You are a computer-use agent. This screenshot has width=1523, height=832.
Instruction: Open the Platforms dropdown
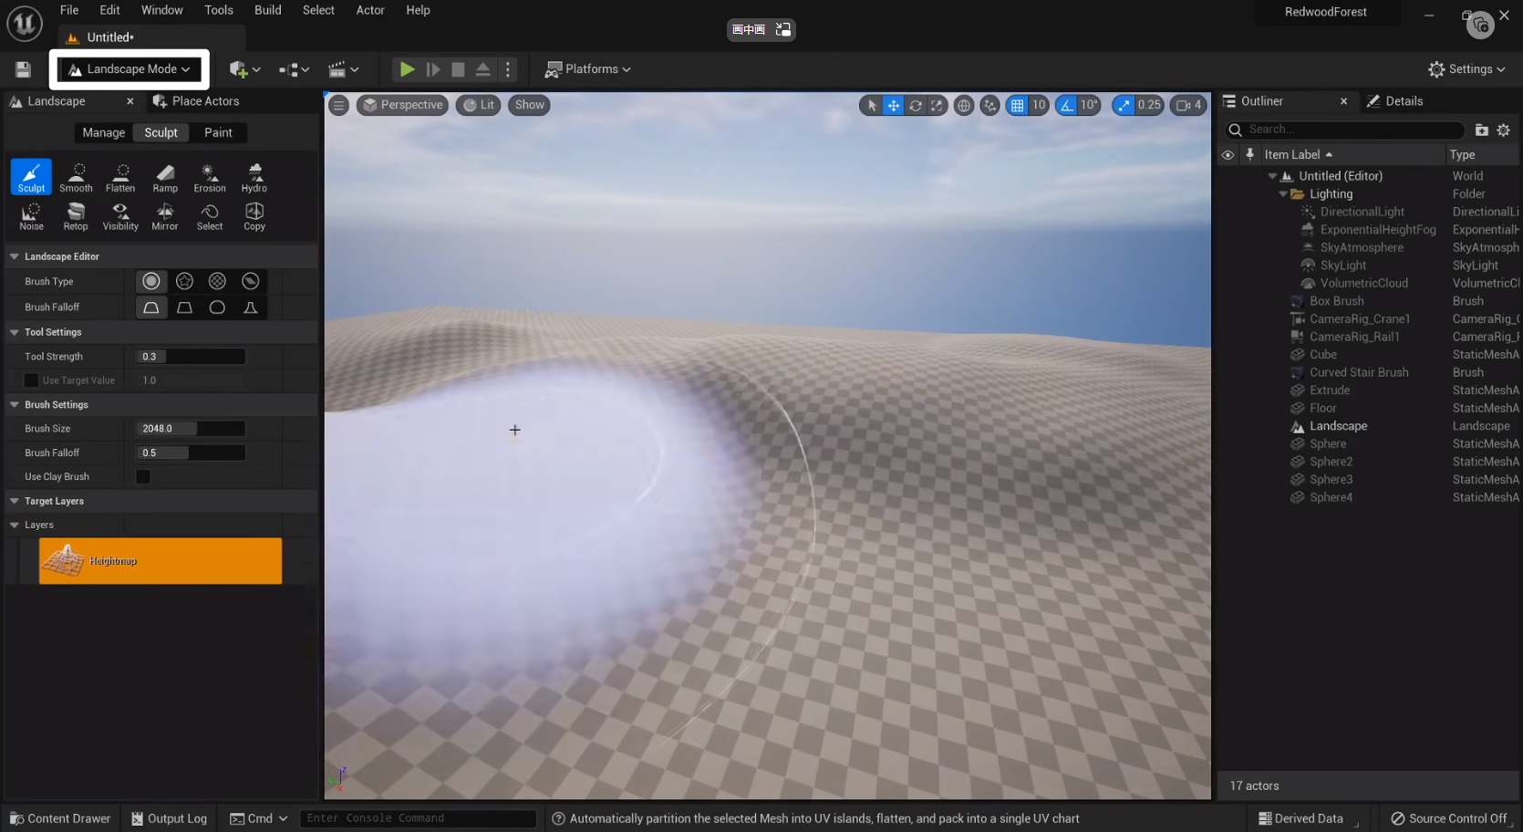click(x=588, y=69)
